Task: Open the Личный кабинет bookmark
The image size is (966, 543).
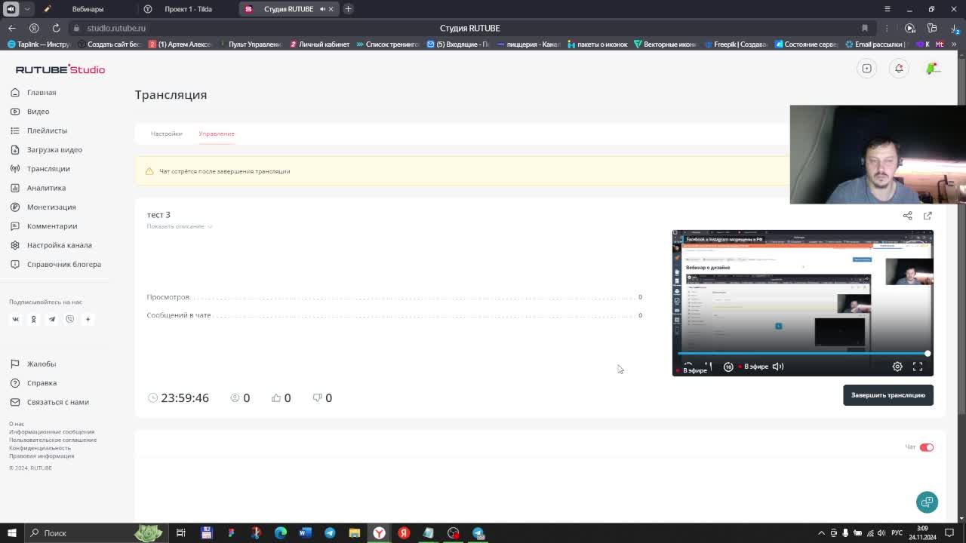Action: coord(319,44)
